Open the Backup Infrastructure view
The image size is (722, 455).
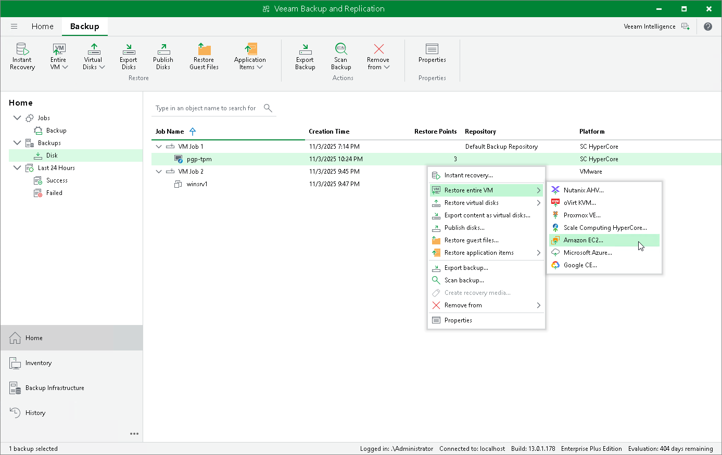click(71, 388)
